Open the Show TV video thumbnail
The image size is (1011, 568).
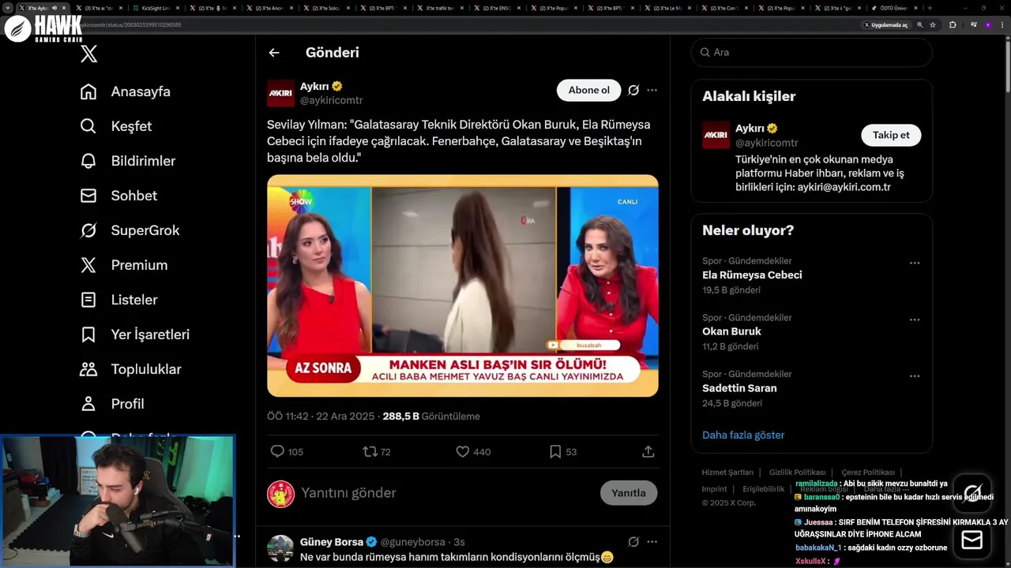(463, 286)
